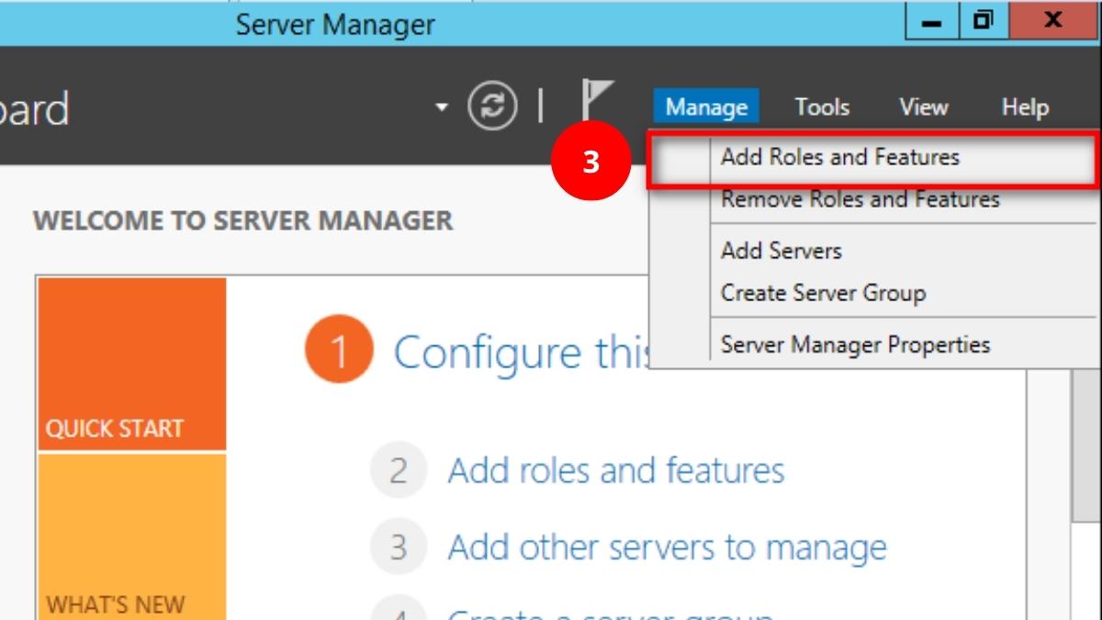Click the step 3 circle icon

click(399, 547)
